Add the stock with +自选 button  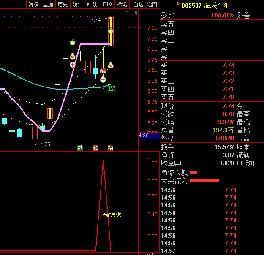(137, 4)
